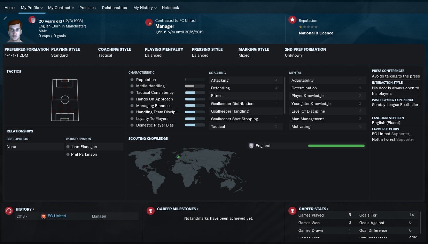Expand the Career Stats section heading
Screen dimensions: 428x244
pos(313,209)
